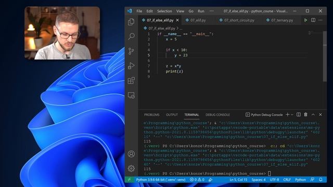333x187 pixels.
Task: Open the View menu
Action: [x=180, y=11]
